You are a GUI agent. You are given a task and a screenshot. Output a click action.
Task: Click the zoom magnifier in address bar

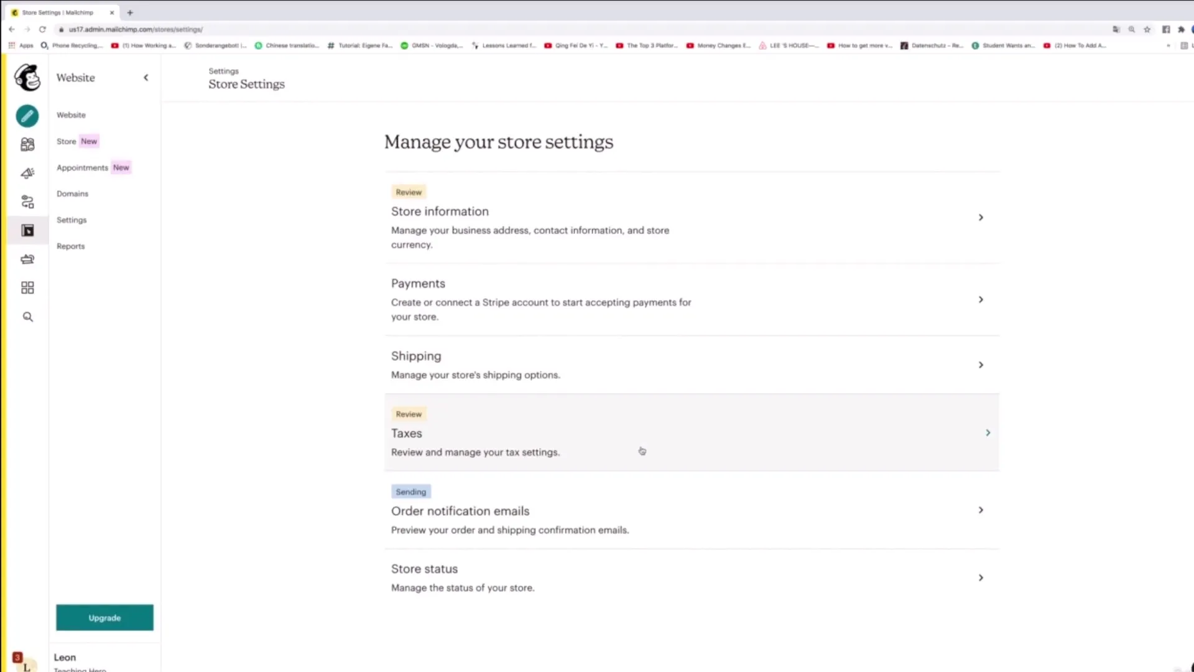[1132, 29]
